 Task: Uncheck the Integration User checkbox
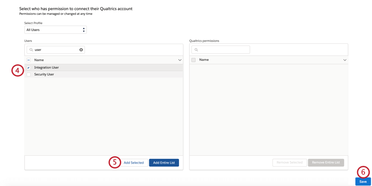click(29, 68)
